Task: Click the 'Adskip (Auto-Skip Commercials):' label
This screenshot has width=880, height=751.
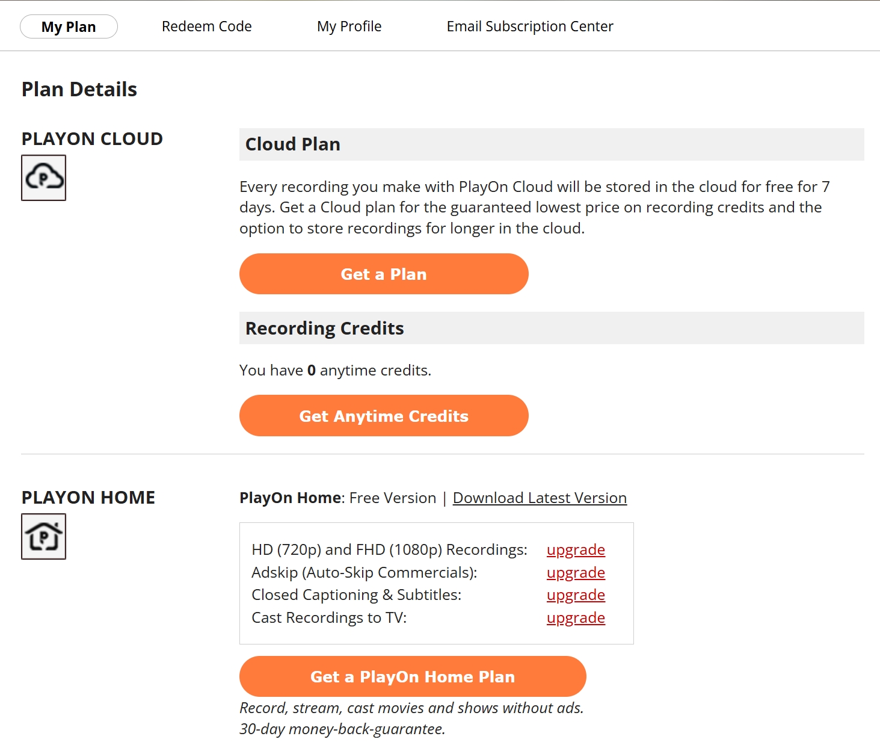Action: pos(364,572)
